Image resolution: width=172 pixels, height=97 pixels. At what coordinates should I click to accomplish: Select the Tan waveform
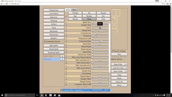point(103,16)
